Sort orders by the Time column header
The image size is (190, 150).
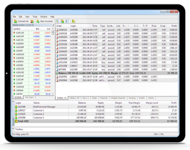90,26
